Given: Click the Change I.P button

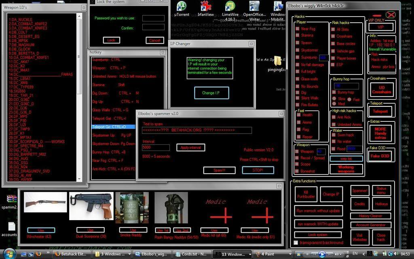Looking at the screenshot, I should pyautogui.click(x=211, y=93).
